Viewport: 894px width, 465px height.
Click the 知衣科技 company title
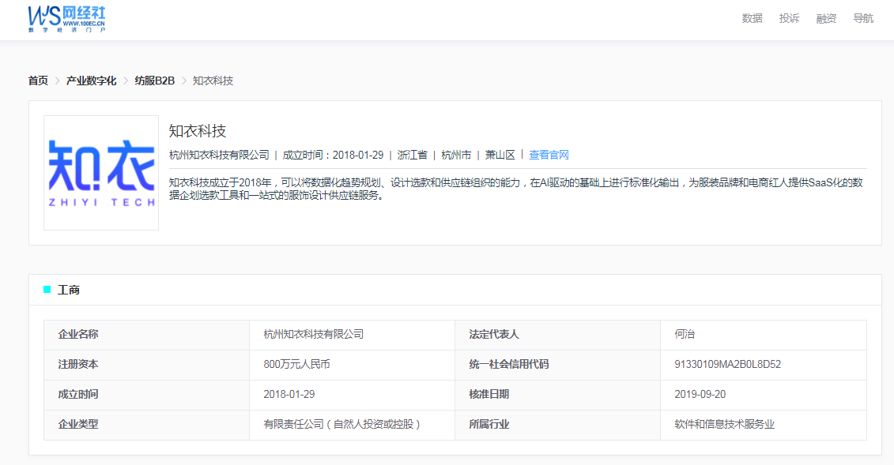click(198, 131)
